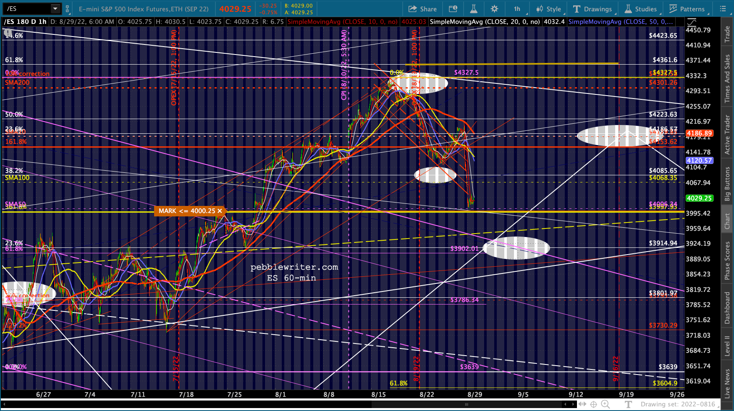Click the horizontal time scrollbar handle
This screenshot has height=411, width=734.
466,405
